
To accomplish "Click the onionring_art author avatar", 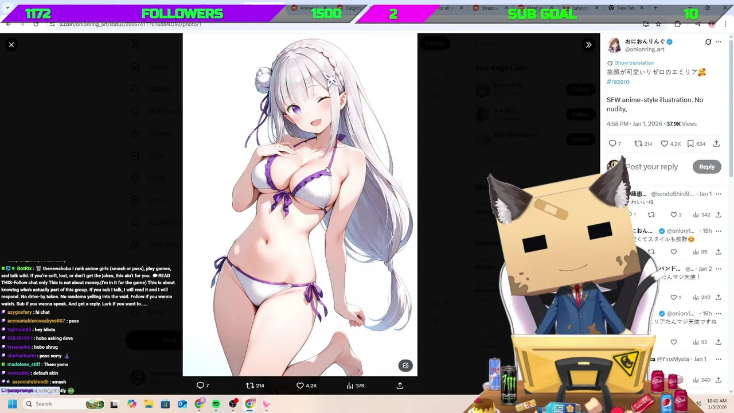I will click(x=614, y=45).
